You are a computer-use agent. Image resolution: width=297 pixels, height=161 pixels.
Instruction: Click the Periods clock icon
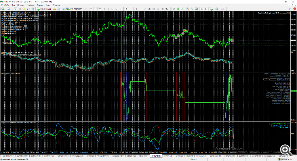(217, 9)
